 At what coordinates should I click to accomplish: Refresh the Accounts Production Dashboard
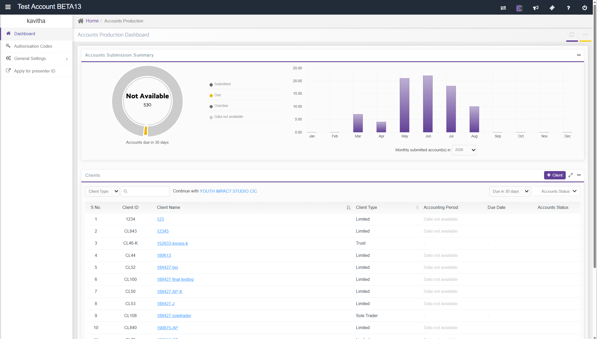pyautogui.click(x=572, y=35)
